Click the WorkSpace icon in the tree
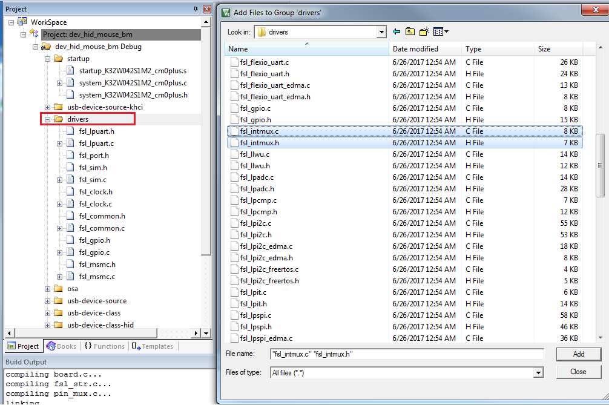Image resolution: width=609 pixels, height=405 pixels. tap(22, 22)
